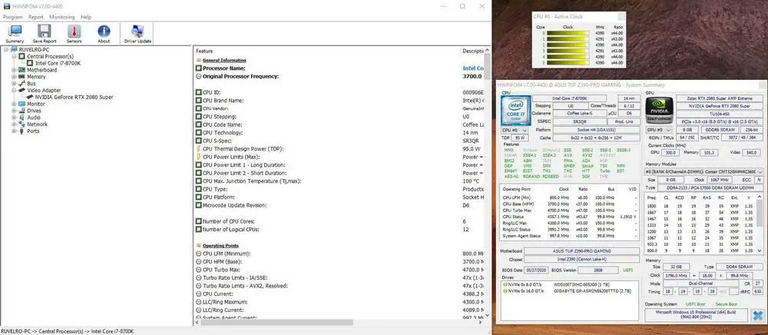
Task: Select the RUVELRO-PC computer icon in tree
Action: [14, 49]
